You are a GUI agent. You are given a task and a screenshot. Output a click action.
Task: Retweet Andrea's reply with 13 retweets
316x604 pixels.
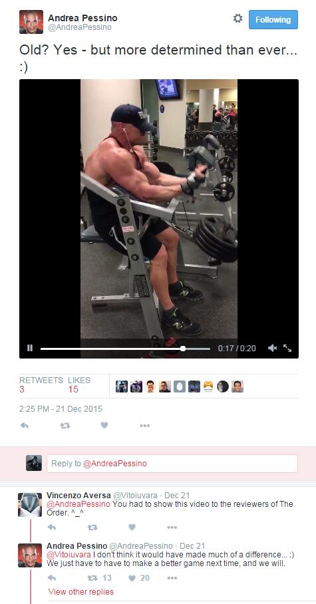point(99,578)
